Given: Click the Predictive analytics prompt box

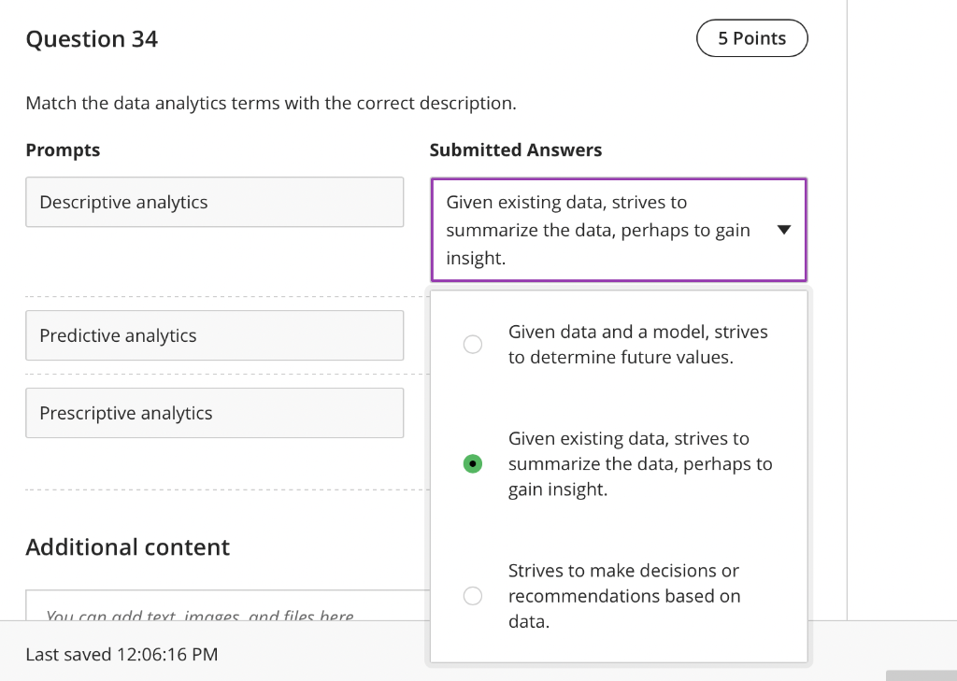Looking at the screenshot, I should coord(215,336).
